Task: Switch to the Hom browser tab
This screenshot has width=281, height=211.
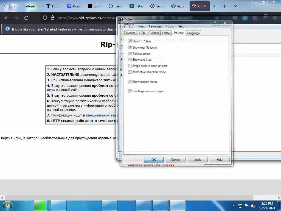Action: (54, 6)
